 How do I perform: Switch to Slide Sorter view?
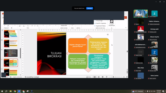(x=99, y=77)
